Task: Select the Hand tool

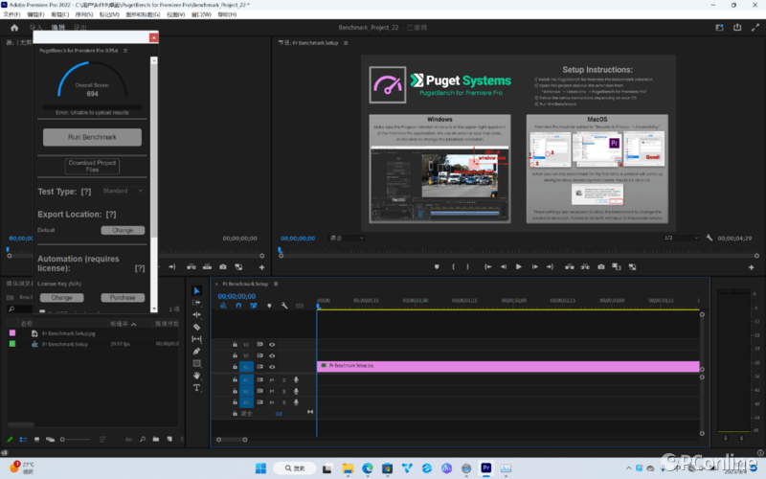Action: click(197, 376)
